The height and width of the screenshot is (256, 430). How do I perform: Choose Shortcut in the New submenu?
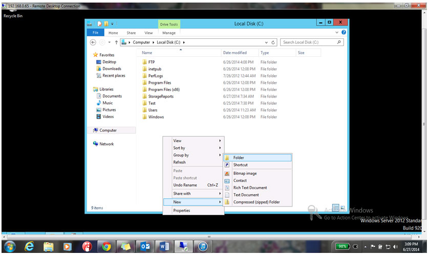(x=257, y=165)
